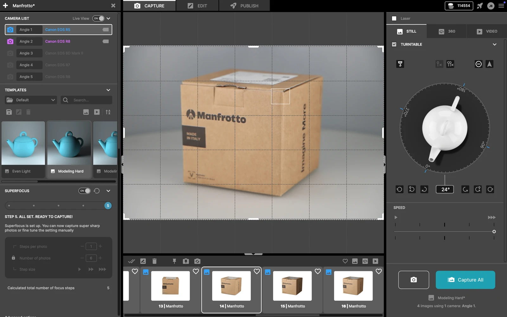Collapse the right panel side arrow
Screen dimensions: 507x317
384,165
